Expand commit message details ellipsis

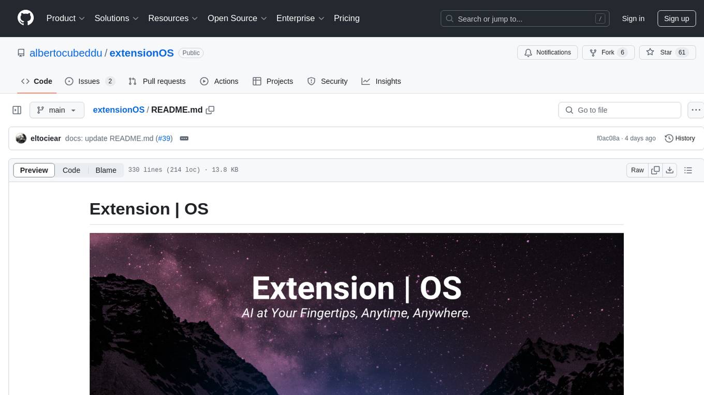click(184, 139)
